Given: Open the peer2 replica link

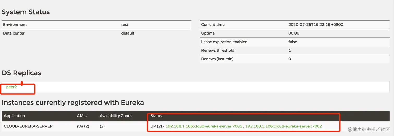Looking at the screenshot, I should [x=11, y=87].
